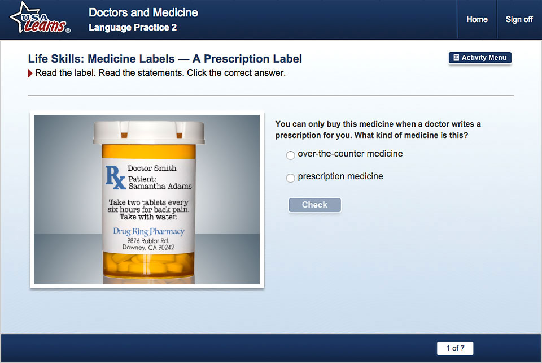
Task: Open the Activity Menu button
Action: coord(480,58)
